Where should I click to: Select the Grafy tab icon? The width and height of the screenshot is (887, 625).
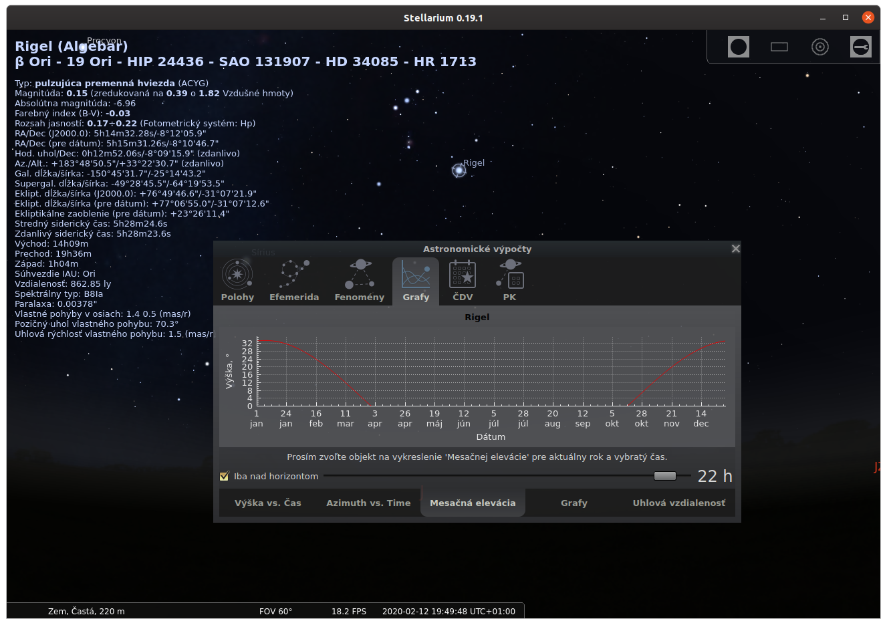coord(416,281)
